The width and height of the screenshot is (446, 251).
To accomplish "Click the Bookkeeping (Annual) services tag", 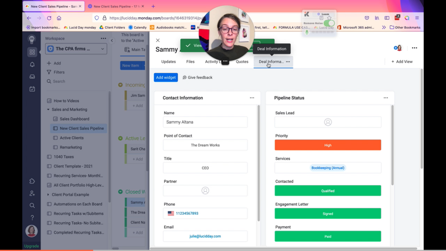I will coord(328,168).
